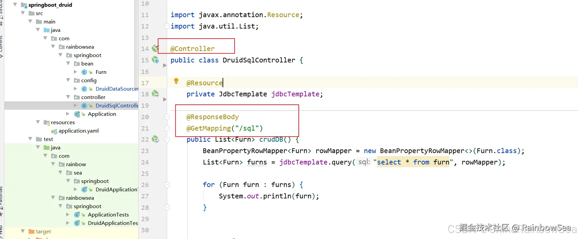This screenshot has height=239, width=578.
Task: Open application.yaml file
Action: pos(79,131)
